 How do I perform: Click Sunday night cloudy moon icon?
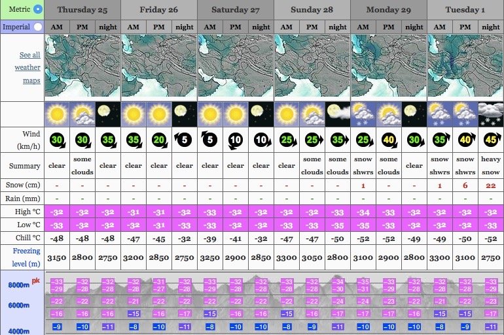[338, 114]
